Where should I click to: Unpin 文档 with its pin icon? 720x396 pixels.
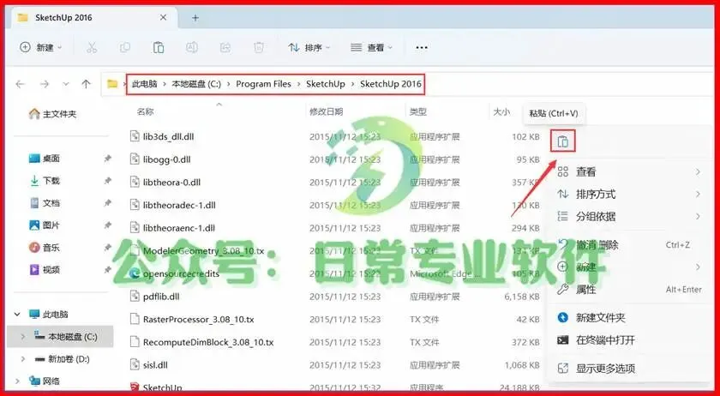pos(107,203)
